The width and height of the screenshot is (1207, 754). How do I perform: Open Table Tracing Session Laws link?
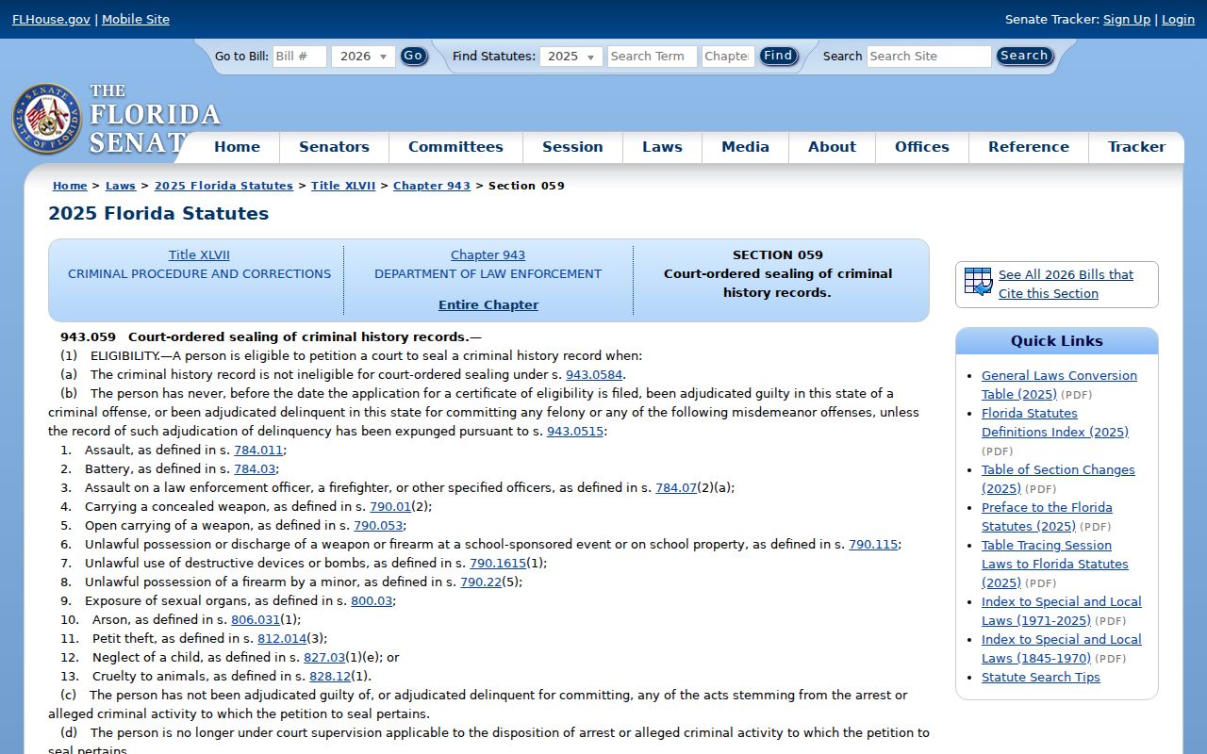[x=1054, y=564]
